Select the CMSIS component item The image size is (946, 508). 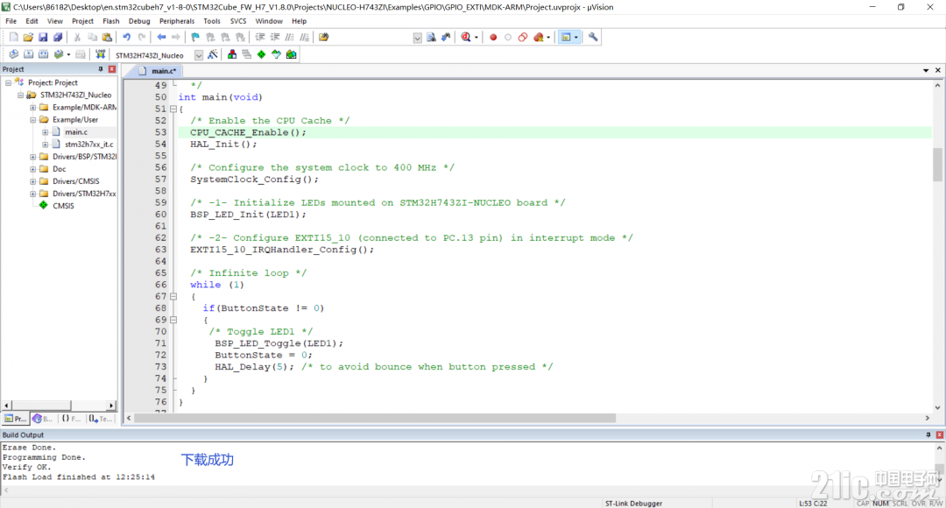click(x=63, y=206)
